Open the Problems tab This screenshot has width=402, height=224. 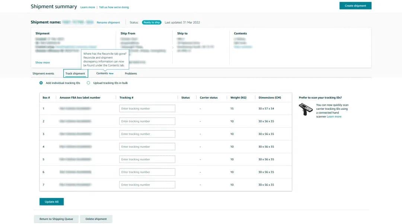[131, 73]
